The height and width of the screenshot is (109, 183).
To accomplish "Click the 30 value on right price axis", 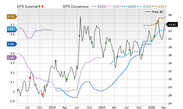I will tap(170, 79).
